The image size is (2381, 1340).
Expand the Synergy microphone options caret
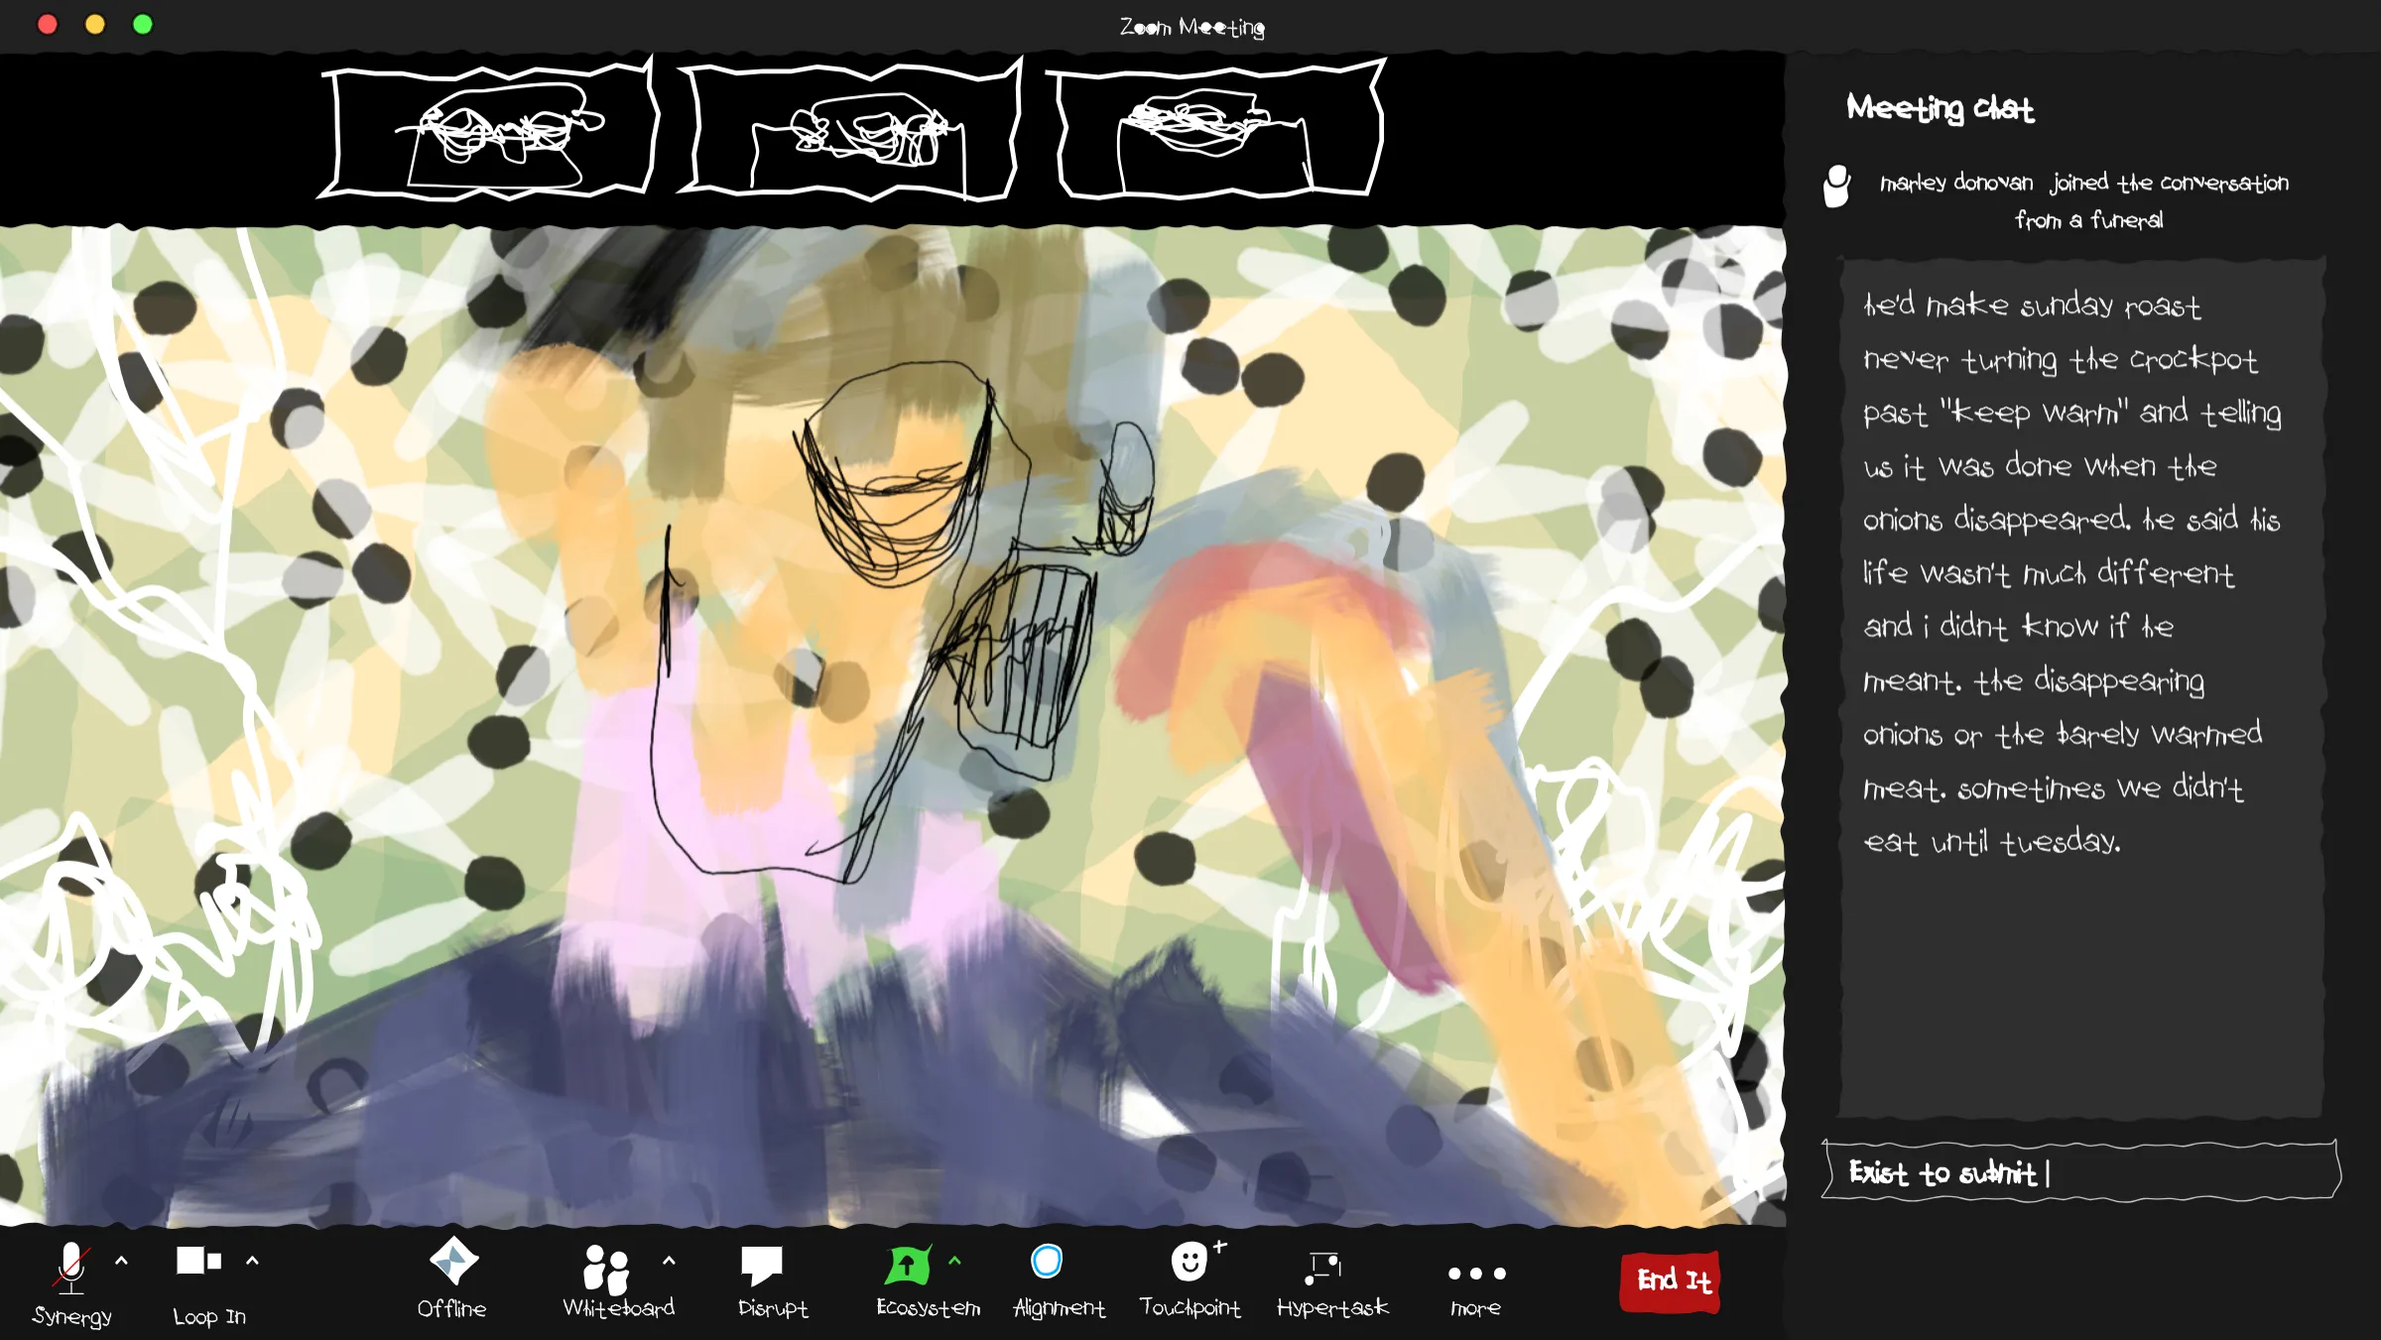(121, 1261)
